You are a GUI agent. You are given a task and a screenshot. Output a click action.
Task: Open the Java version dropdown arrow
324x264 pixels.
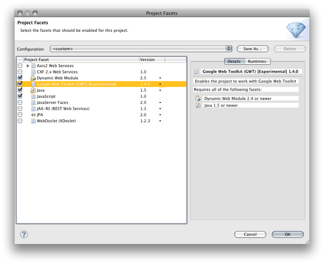click(x=160, y=90)
